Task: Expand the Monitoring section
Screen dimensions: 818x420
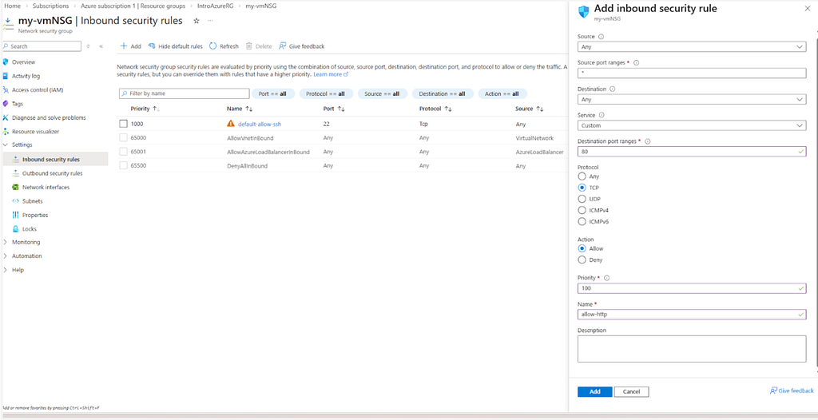Action: tap(6, 242)
